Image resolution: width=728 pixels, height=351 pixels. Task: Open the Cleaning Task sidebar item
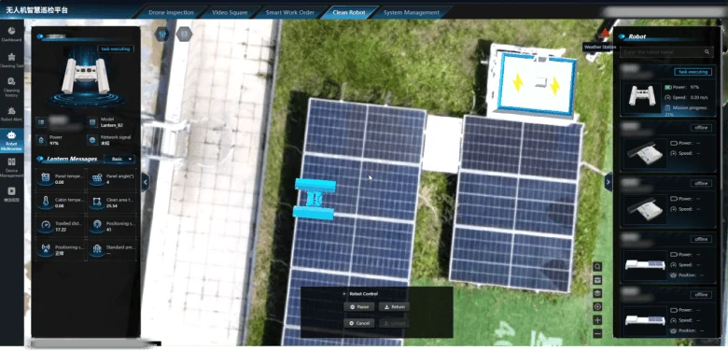pos(11,61)
